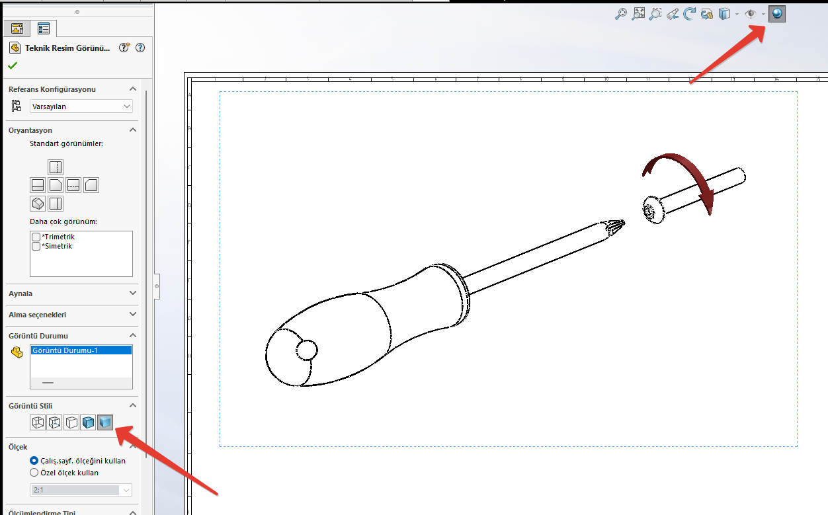Select standard view square with solid vertical line
The width and height of the screenshot is (828, 515).
(x=56, y=204)
